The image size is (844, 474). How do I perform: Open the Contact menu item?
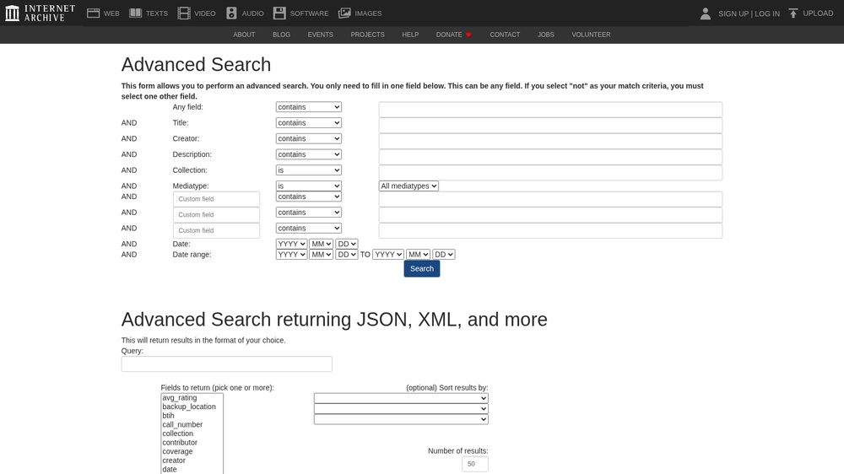(x=505, y=35)
